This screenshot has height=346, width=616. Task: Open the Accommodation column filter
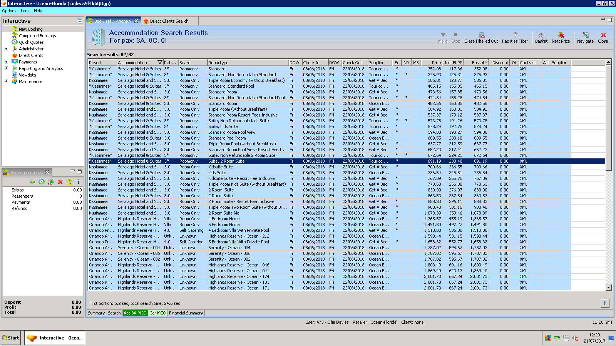point(160,63)
